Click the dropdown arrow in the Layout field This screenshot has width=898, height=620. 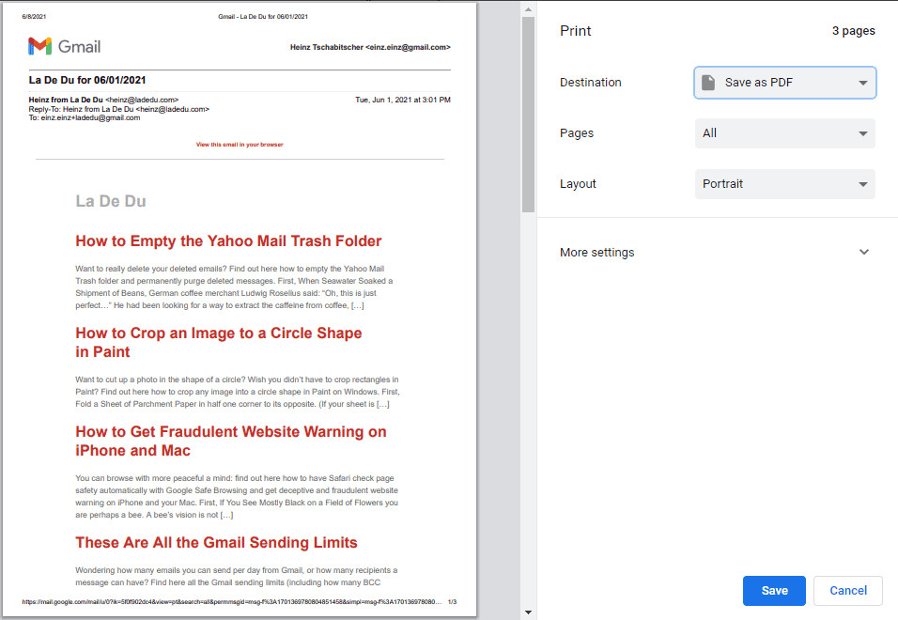[863, 184]
